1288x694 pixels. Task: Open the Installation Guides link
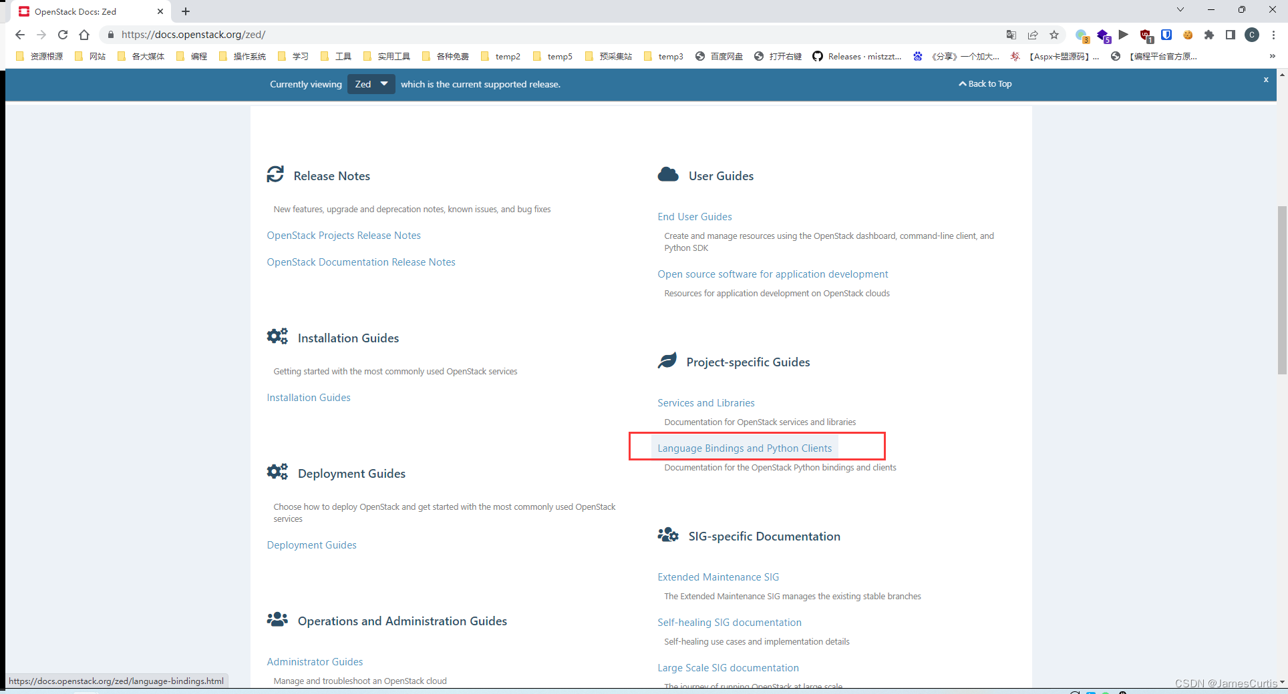[309, 398]
